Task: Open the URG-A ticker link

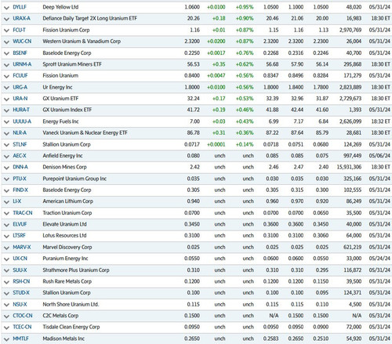Action: point(20,87)
